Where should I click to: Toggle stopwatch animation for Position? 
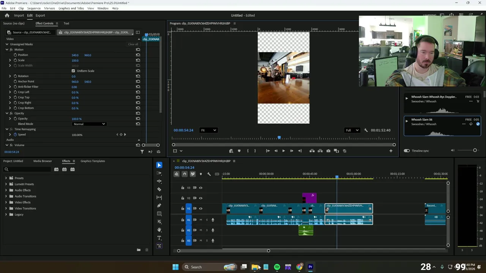point(15,55)
